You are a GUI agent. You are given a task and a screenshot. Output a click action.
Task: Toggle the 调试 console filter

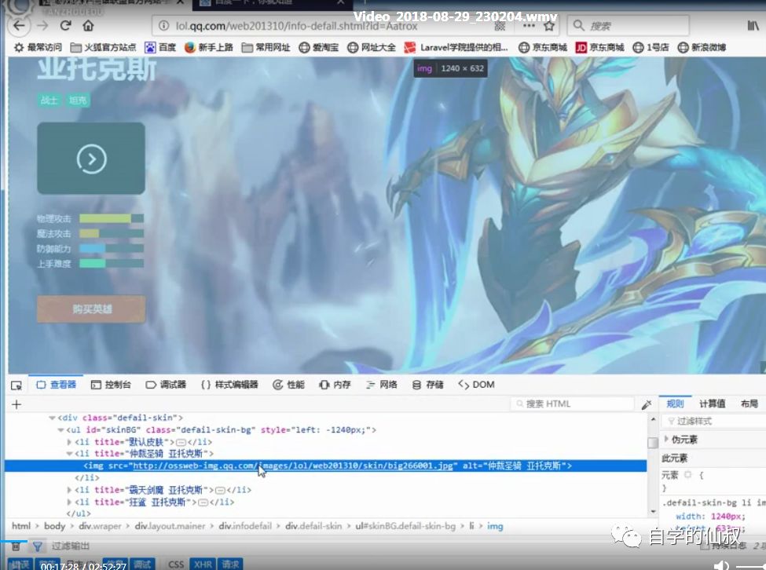(142, 565)
